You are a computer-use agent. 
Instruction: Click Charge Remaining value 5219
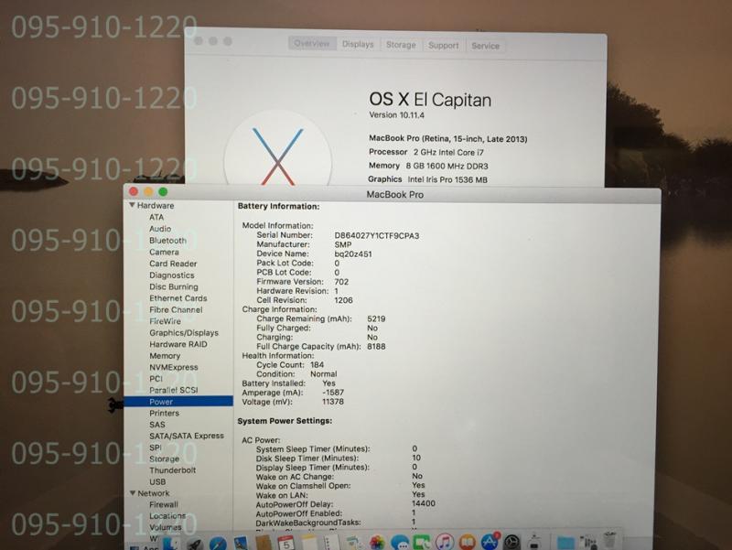tap(376, 318)
